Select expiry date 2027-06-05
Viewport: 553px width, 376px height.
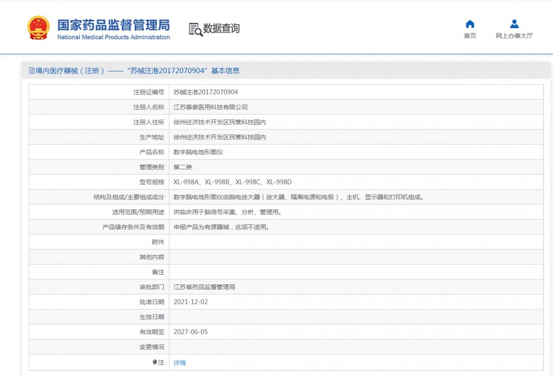[191, 332]
